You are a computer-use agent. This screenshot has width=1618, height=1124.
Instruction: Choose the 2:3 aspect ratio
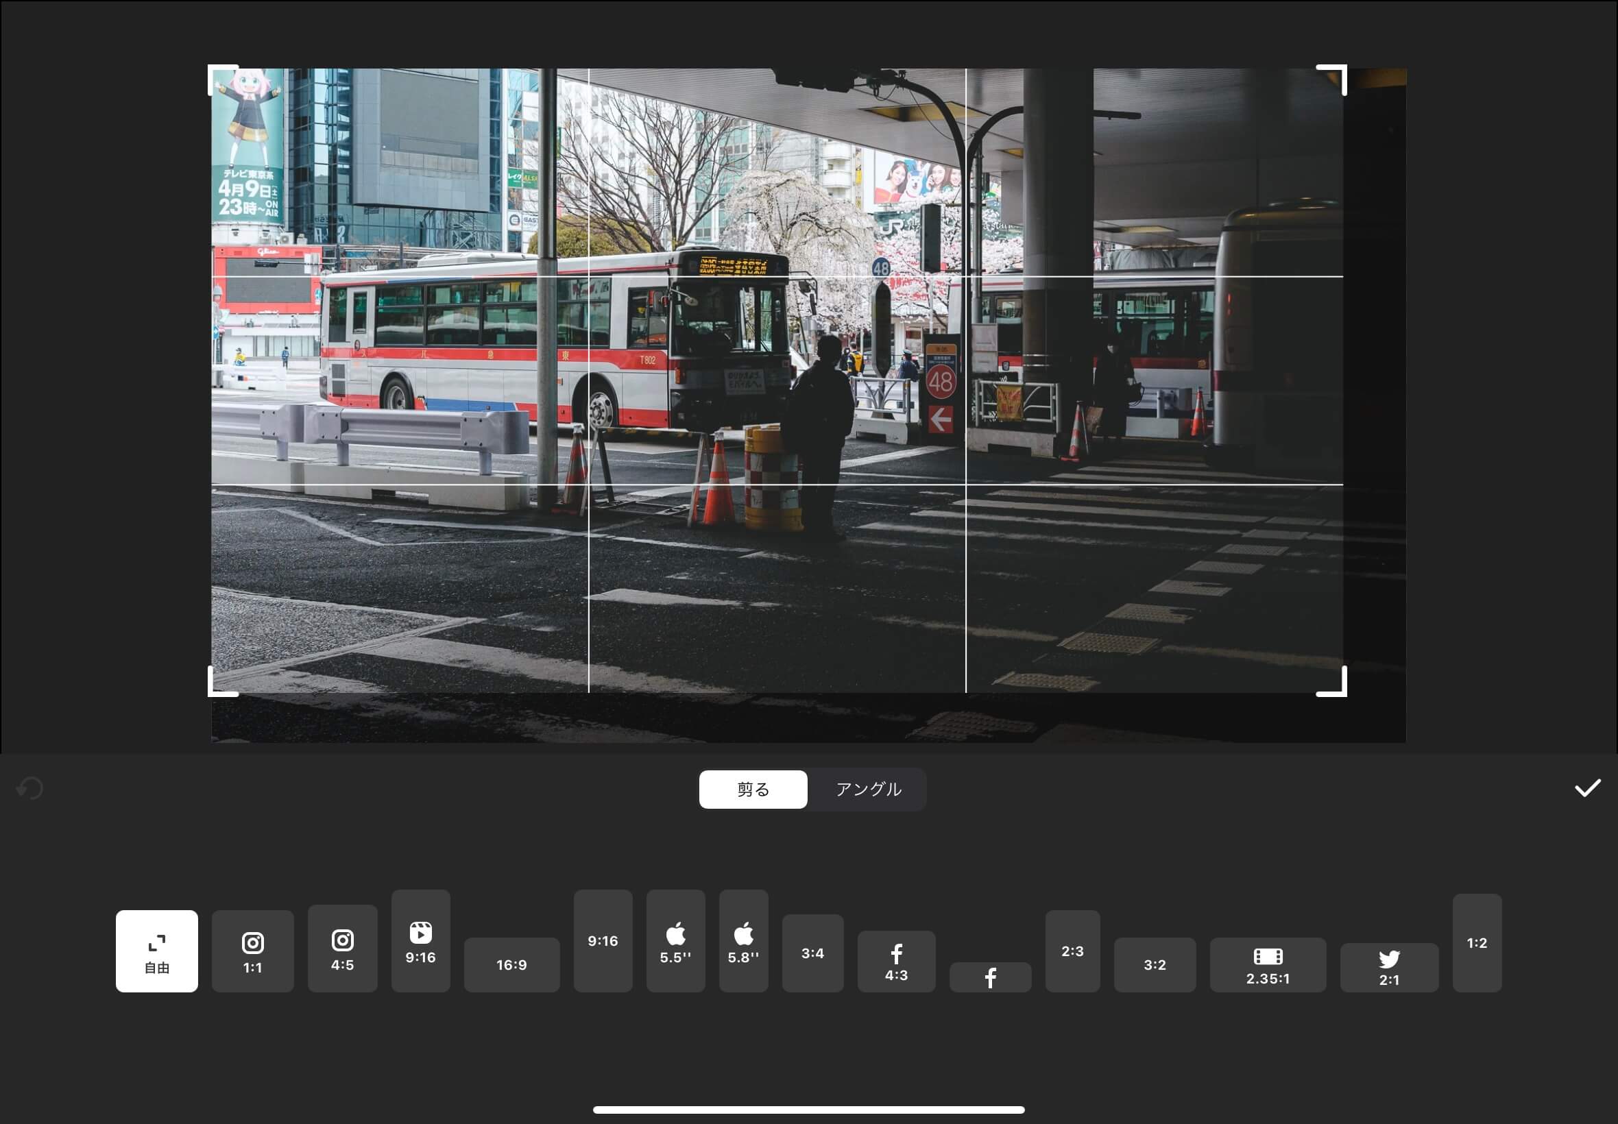pos(1072,951)
